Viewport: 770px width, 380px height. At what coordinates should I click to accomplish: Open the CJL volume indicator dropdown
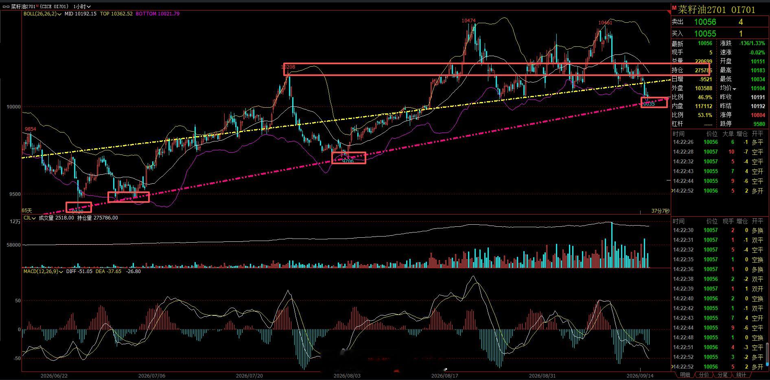click(x=30, y=218)
